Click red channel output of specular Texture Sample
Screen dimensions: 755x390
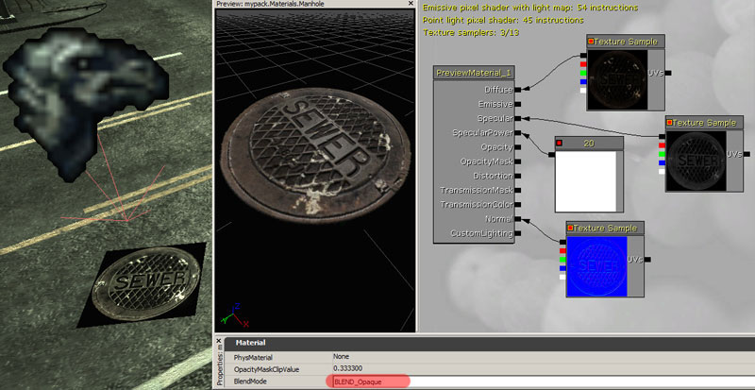point(663,145)
